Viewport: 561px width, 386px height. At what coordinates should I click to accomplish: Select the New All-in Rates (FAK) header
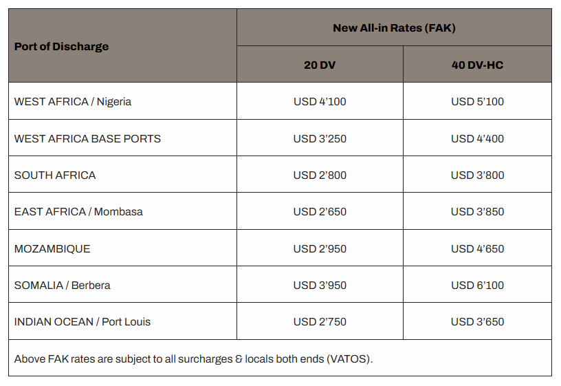click(394, 28)
